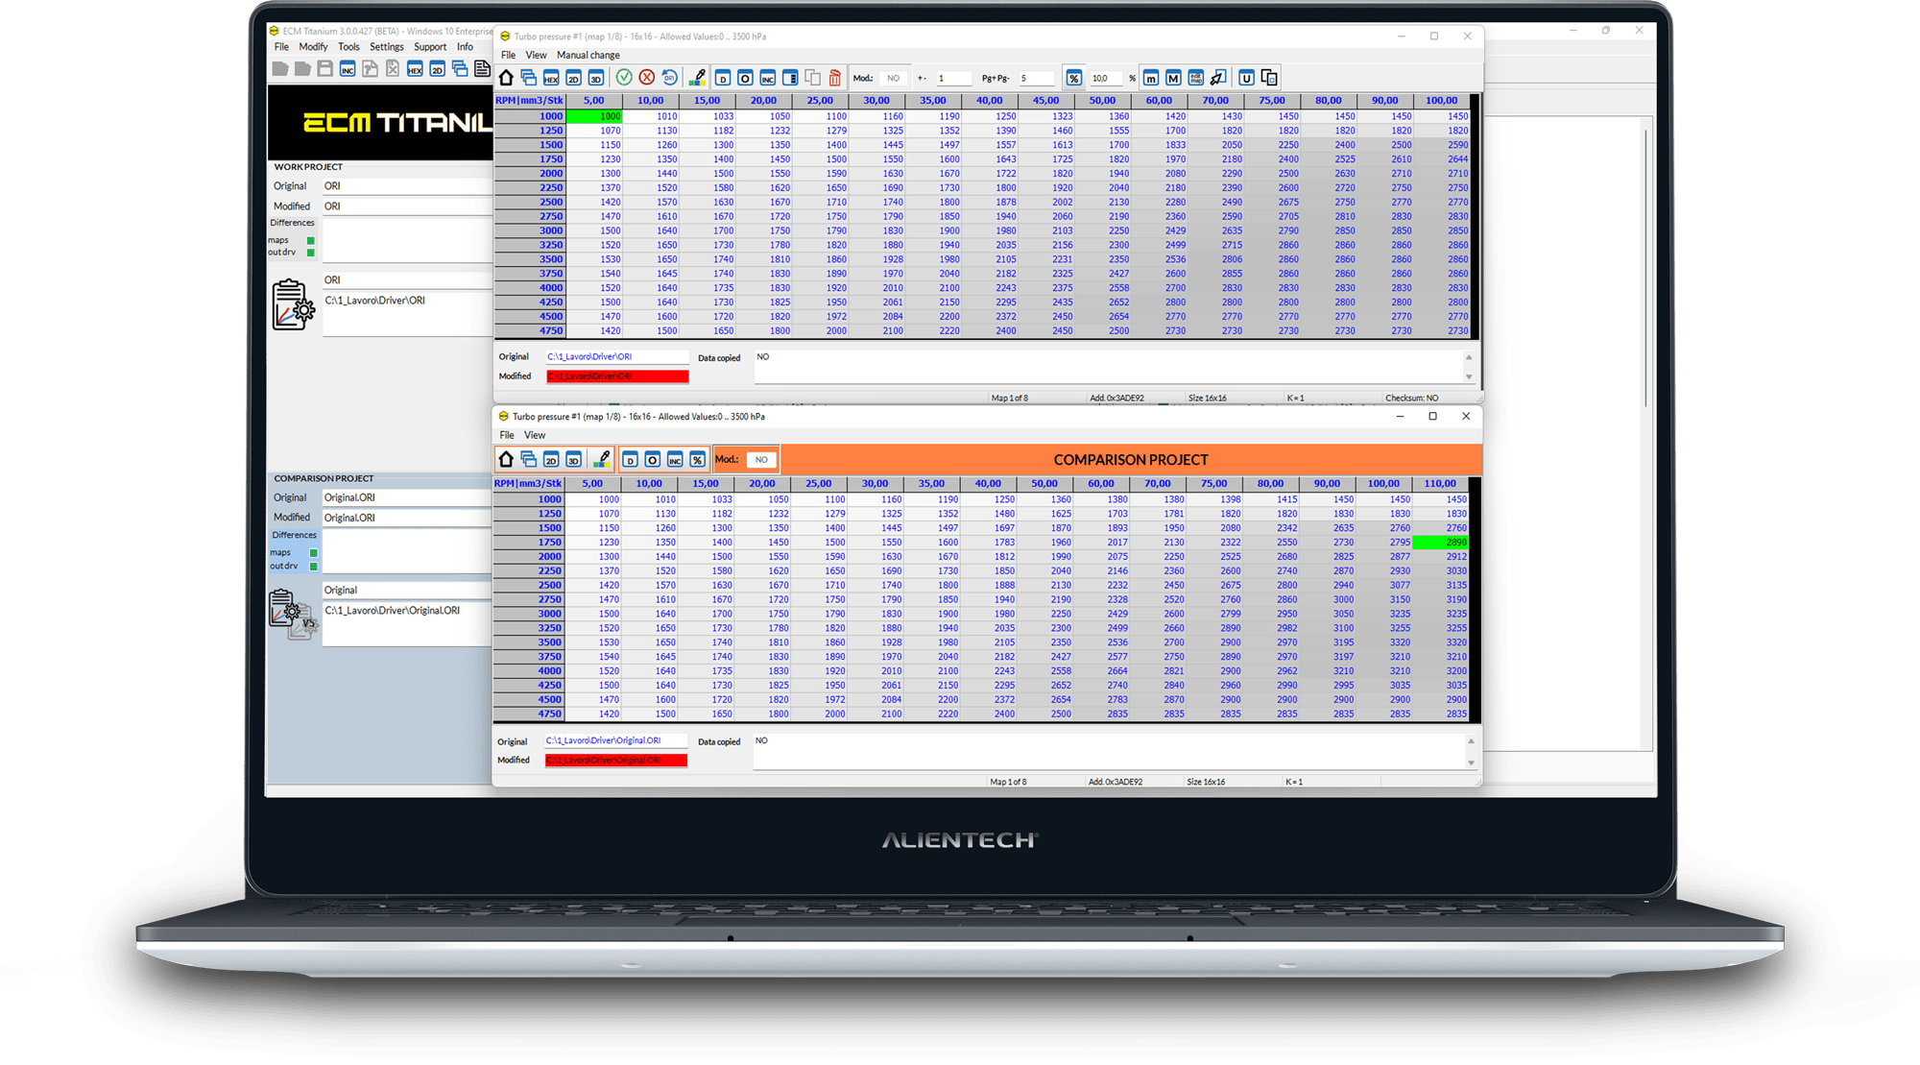Click the green checkmark confirm icon
Image resolution: width=1920 pixels, height=1065 pixels.
624,78
